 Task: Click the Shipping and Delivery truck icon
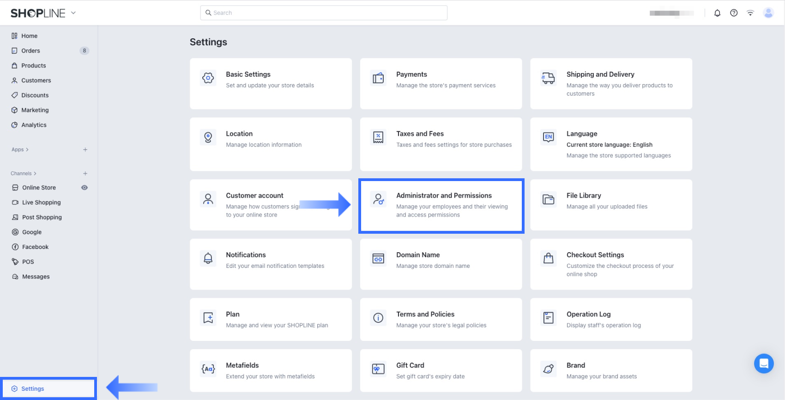[548, 78]
